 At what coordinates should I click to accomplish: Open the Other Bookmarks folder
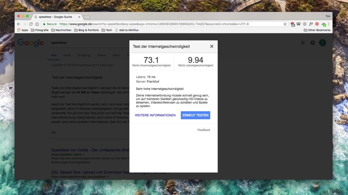tap(317, 30)
